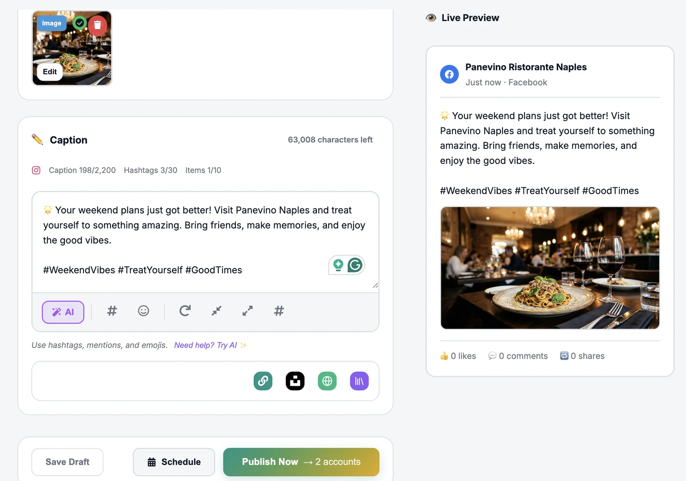Click the Need help? Try AI link
The image size is (686, 481).
211,345
